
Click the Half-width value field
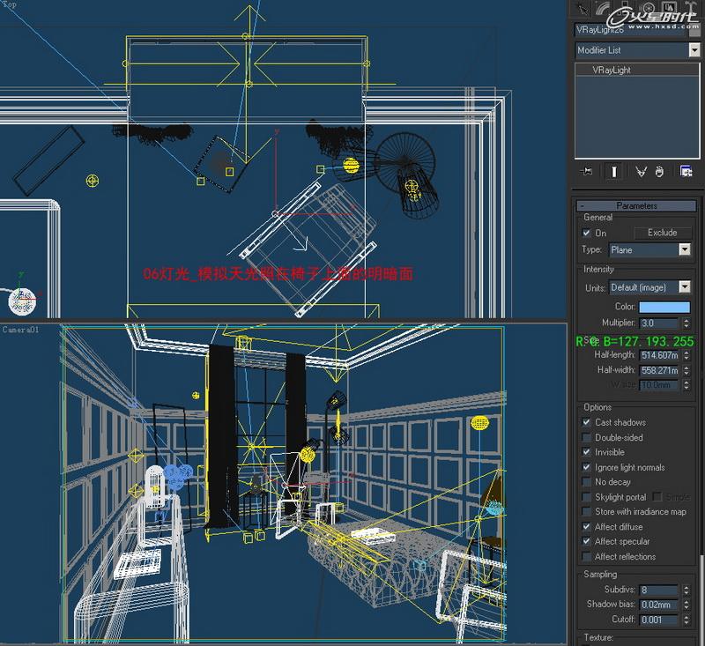click(x=658, y=370)
